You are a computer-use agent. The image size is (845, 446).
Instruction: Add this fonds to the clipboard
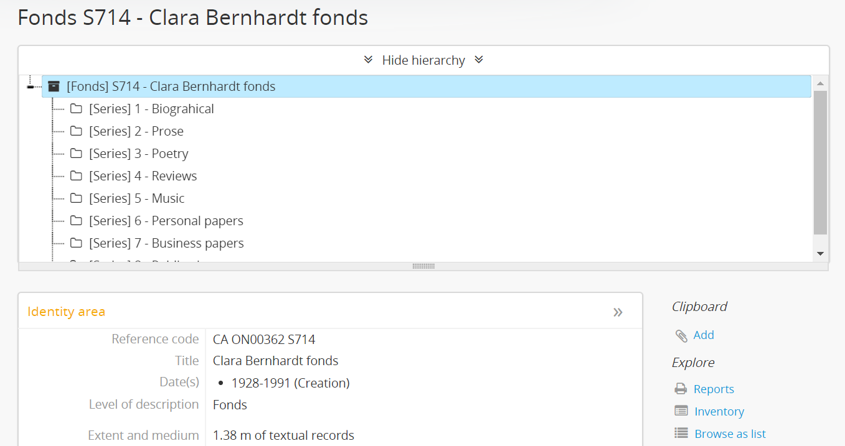(x=704, y=335)
